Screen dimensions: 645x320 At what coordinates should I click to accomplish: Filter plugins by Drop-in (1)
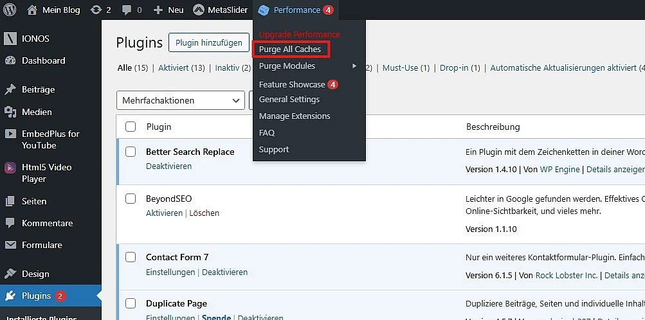[x=460, y=67]
